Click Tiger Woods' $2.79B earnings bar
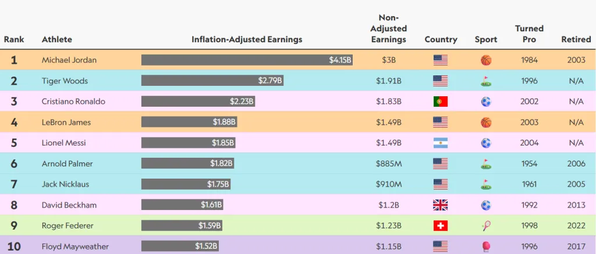The height and width of the screenshot is (254, 596). point(212,81)
